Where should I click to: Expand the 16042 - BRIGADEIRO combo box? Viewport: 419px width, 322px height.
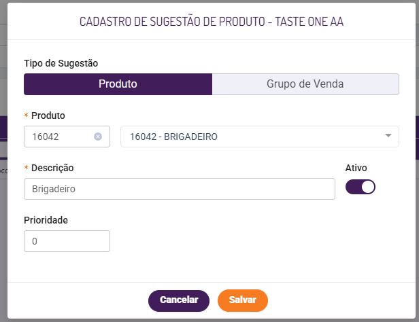pos(252,137)
